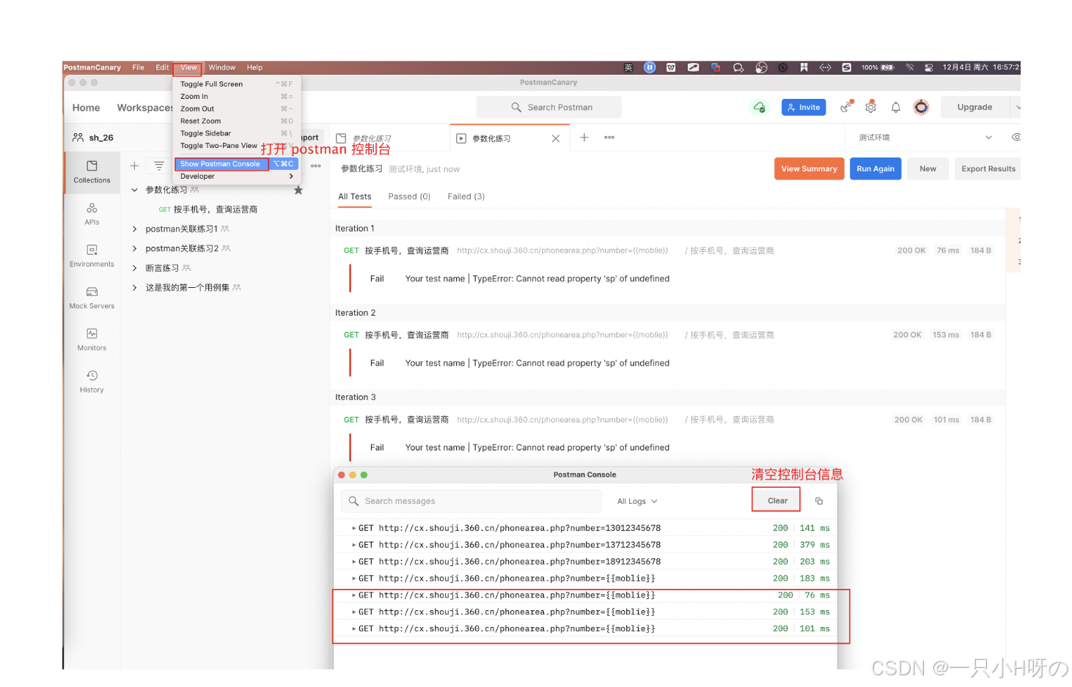Screen dimensions: 1072x687
Task: Open the tab options three-dot menu
Action: tap(609, 138)
